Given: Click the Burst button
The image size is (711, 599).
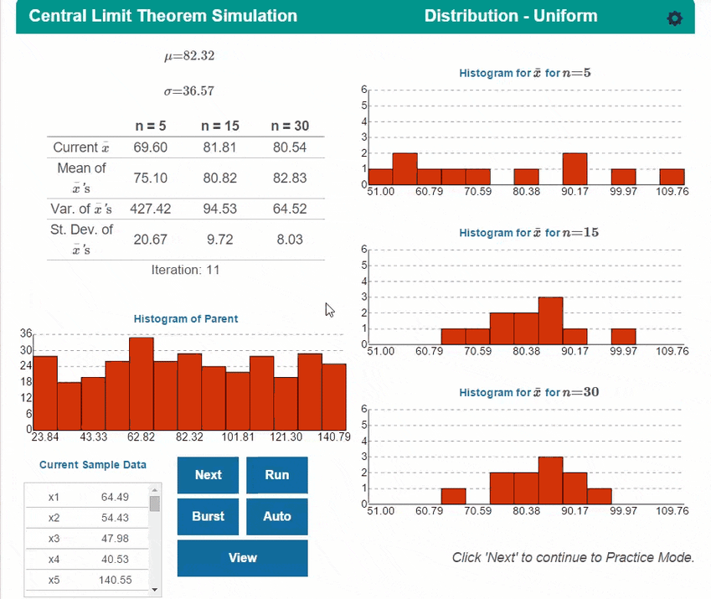Looking at the screenshot, I should (x=207, y=517).
